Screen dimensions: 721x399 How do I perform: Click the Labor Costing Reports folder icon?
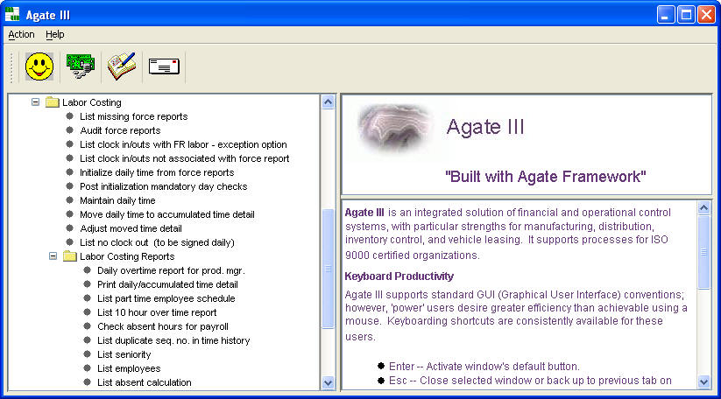coord(70,255)
